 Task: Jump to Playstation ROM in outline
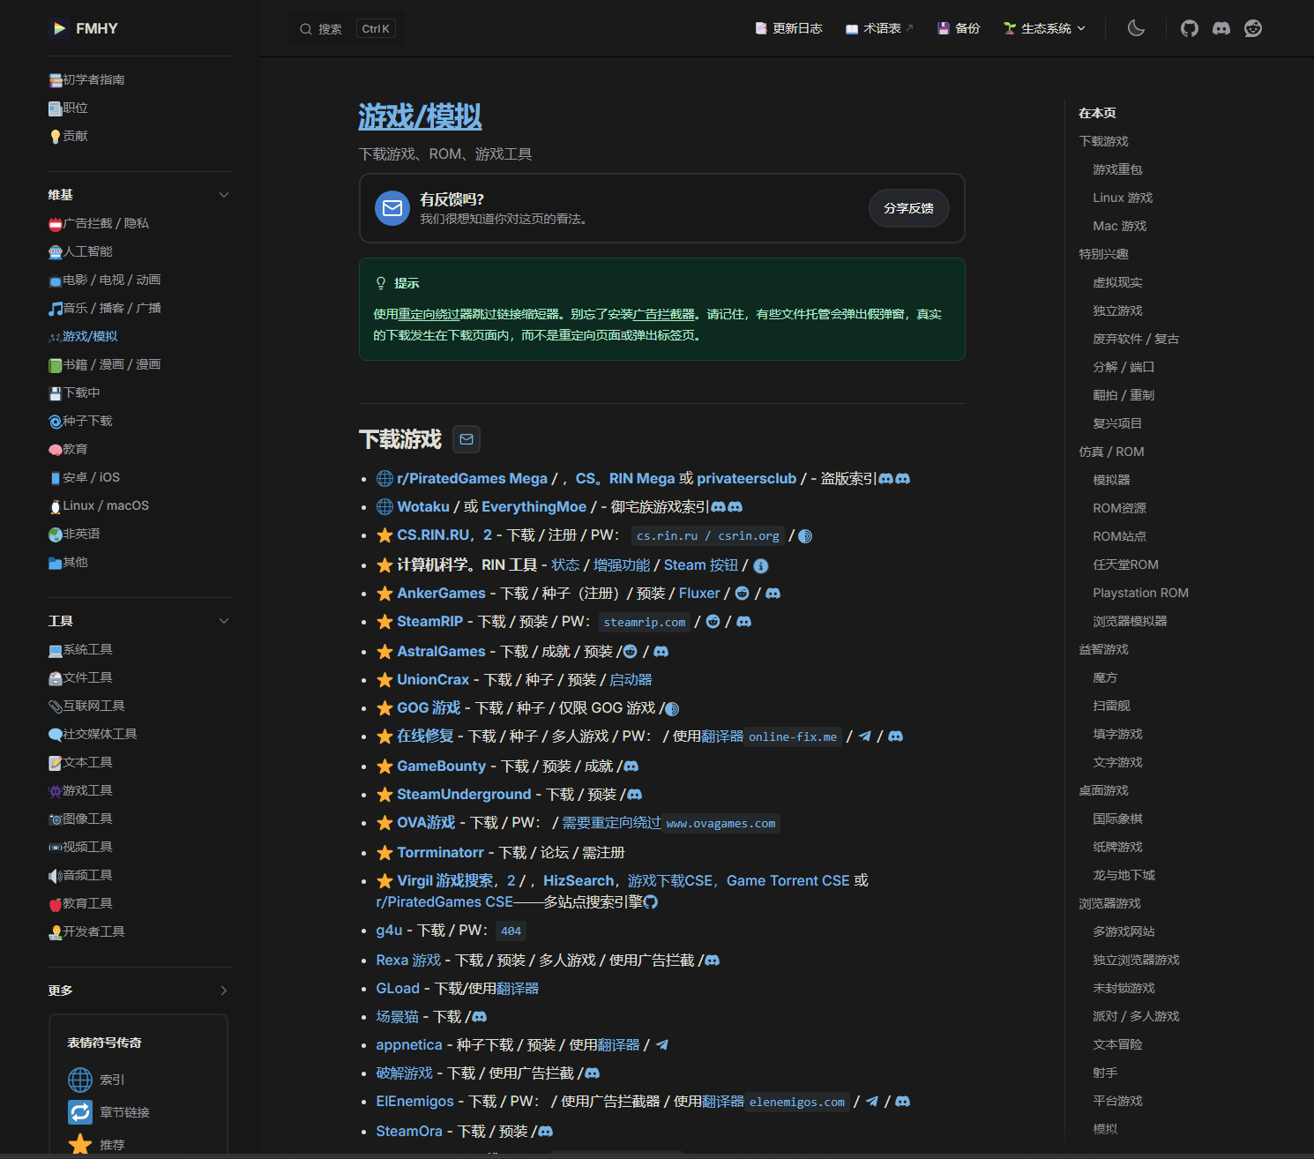(1140, 593)
